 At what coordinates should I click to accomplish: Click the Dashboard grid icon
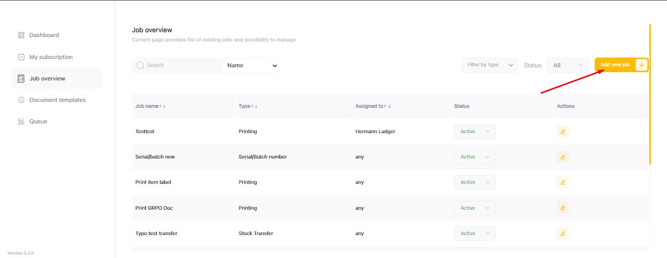click(21, 35)
